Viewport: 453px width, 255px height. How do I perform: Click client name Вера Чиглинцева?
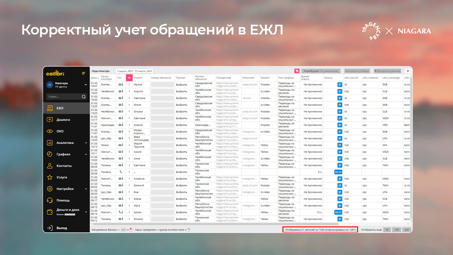pos(141,138)
